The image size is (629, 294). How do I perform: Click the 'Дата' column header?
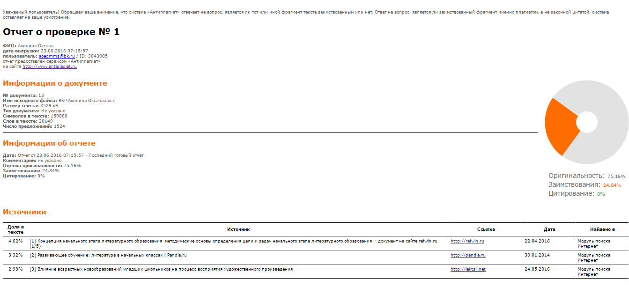549,229
